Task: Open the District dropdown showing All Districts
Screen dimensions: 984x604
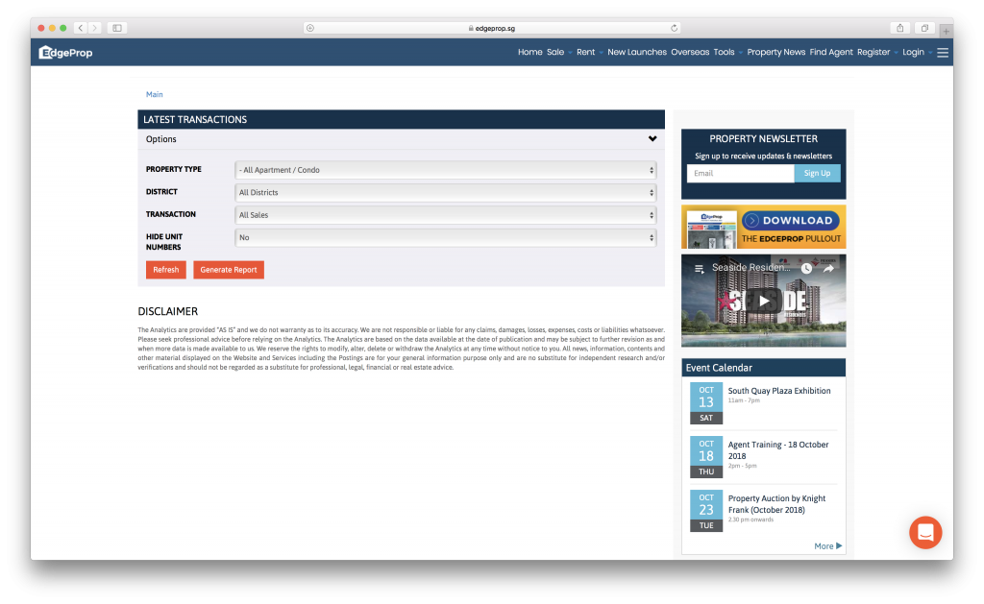Action: pyautogui.click(x=445, y=192)
